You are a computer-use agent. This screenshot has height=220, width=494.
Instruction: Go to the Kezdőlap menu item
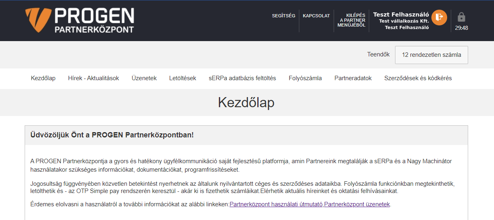click(x=43, y=78)
